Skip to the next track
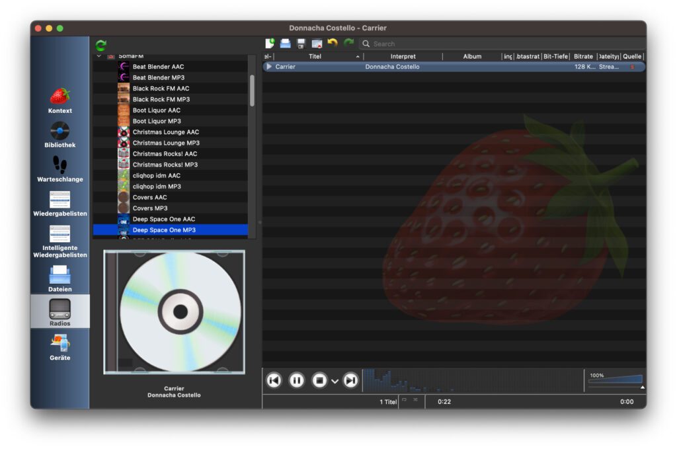677x449 pixels. [351, 380]
